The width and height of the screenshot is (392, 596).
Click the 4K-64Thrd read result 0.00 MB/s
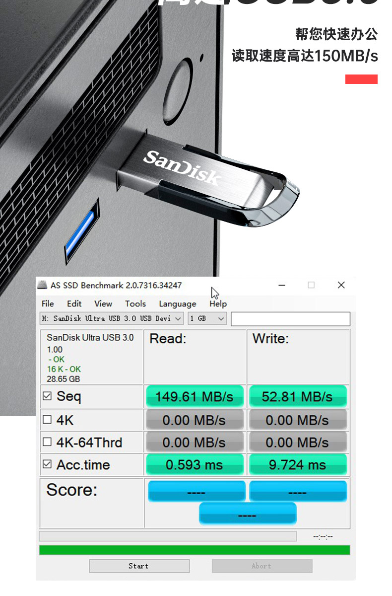195,442
